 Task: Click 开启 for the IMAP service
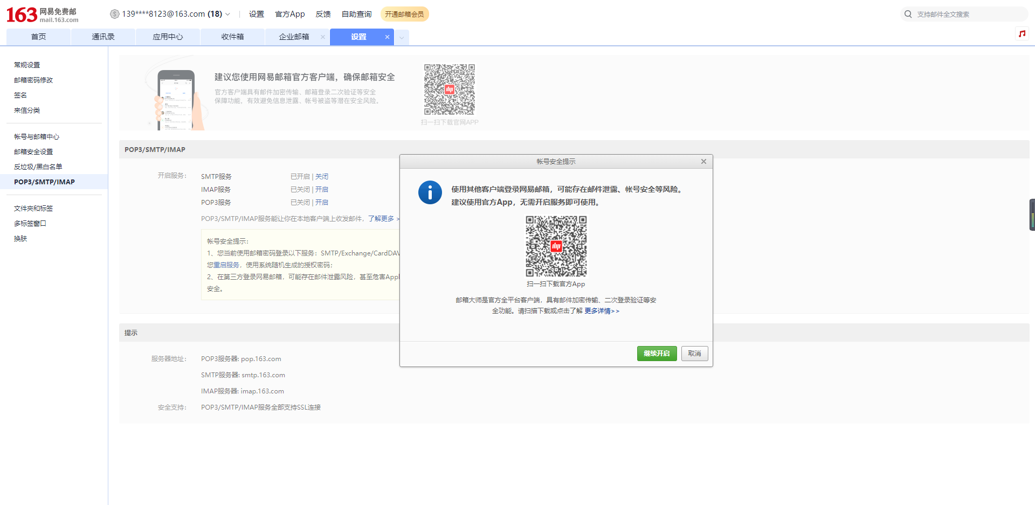point(322,189)
